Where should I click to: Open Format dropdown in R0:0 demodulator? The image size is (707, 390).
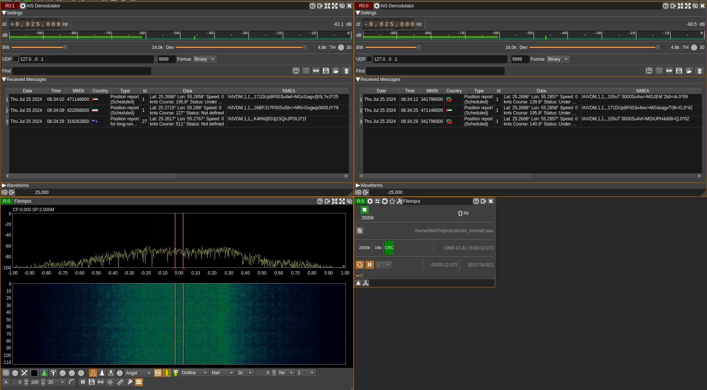click(558, 59)
